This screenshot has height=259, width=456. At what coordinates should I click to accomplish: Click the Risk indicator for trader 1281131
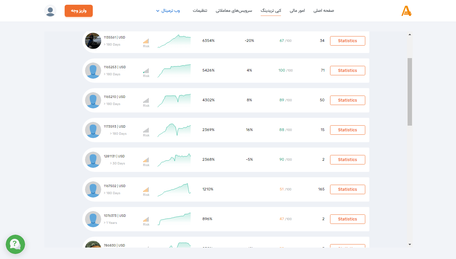coord(146,161)
